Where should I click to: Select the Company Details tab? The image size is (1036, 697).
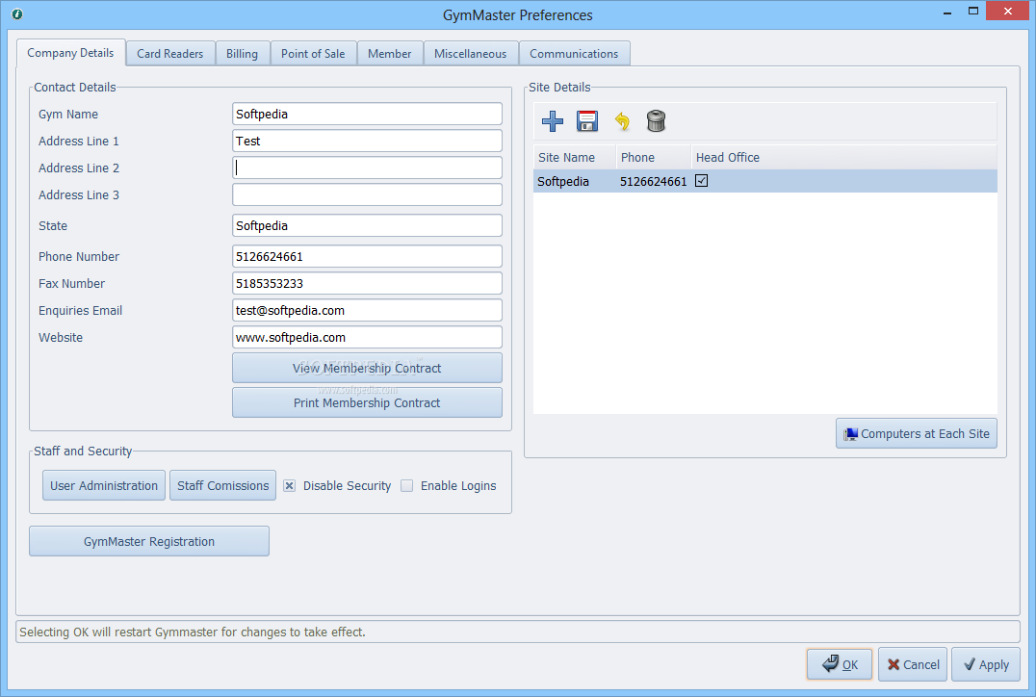coord(70,53)
